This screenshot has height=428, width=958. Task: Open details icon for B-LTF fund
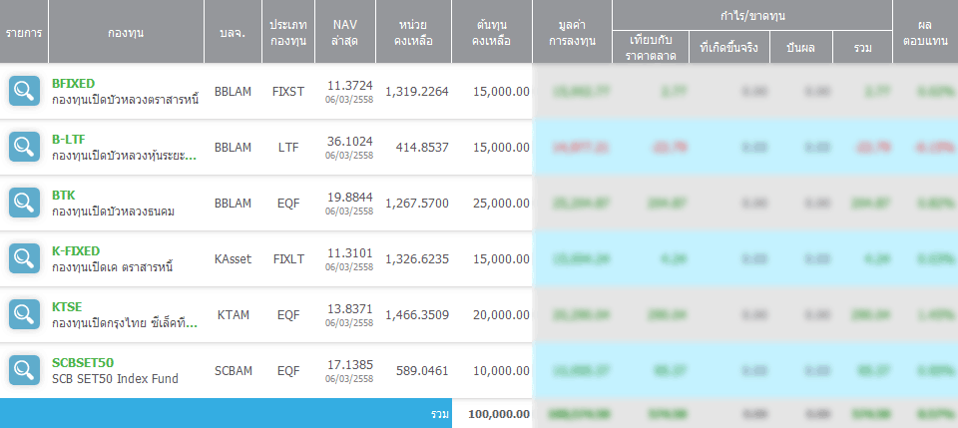24,147
